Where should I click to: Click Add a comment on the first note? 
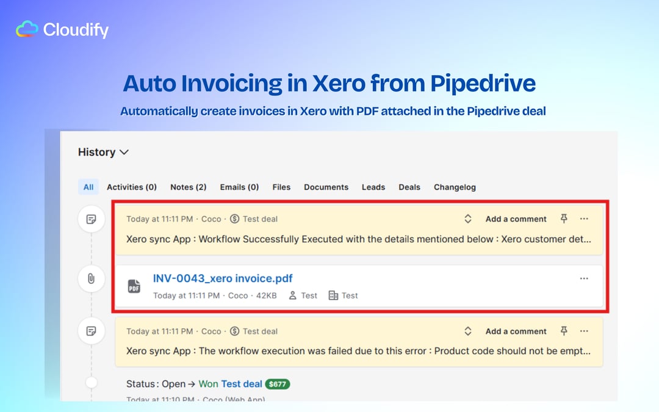tap(516, 219)
